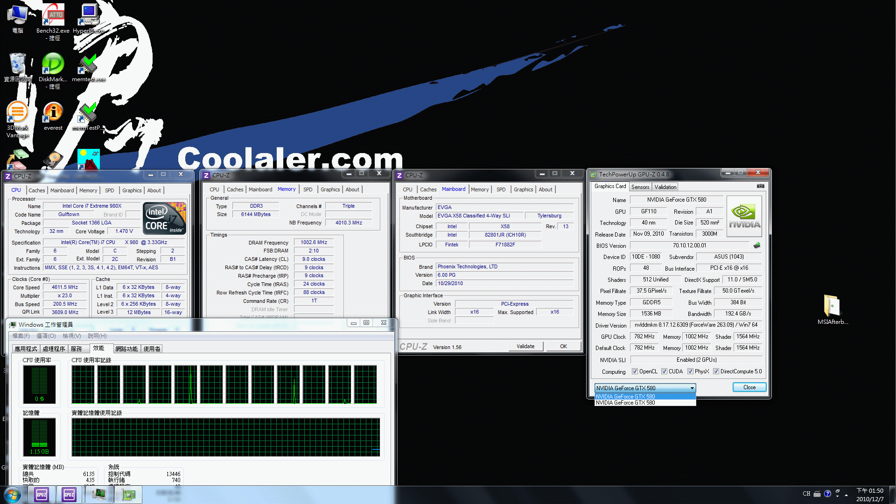Open Caches tab in Mainboard CPU-Z window
The height and width of the screenshot is (504, 896).
click(428, 189)
